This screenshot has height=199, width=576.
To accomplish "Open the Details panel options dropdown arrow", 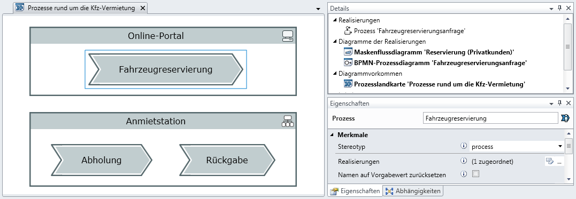I will coord(551,9).
